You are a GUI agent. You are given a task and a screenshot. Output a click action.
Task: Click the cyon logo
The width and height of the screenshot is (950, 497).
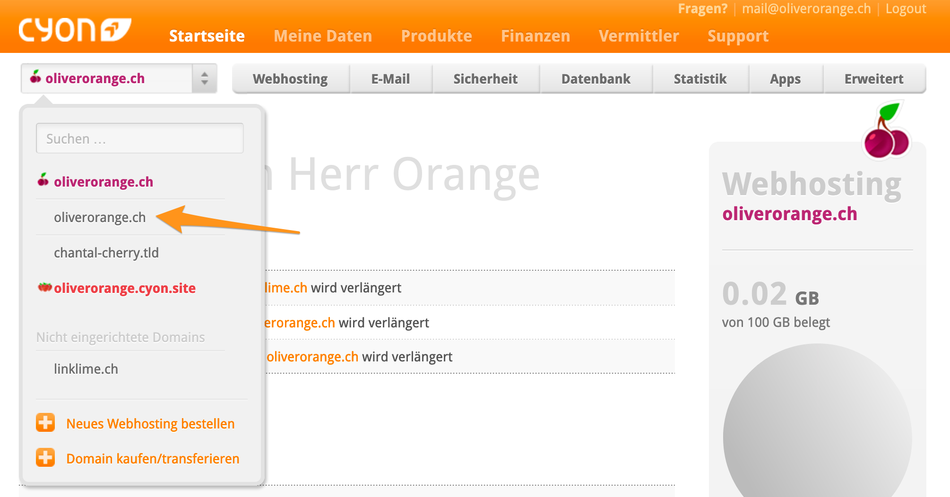(75, 30)
